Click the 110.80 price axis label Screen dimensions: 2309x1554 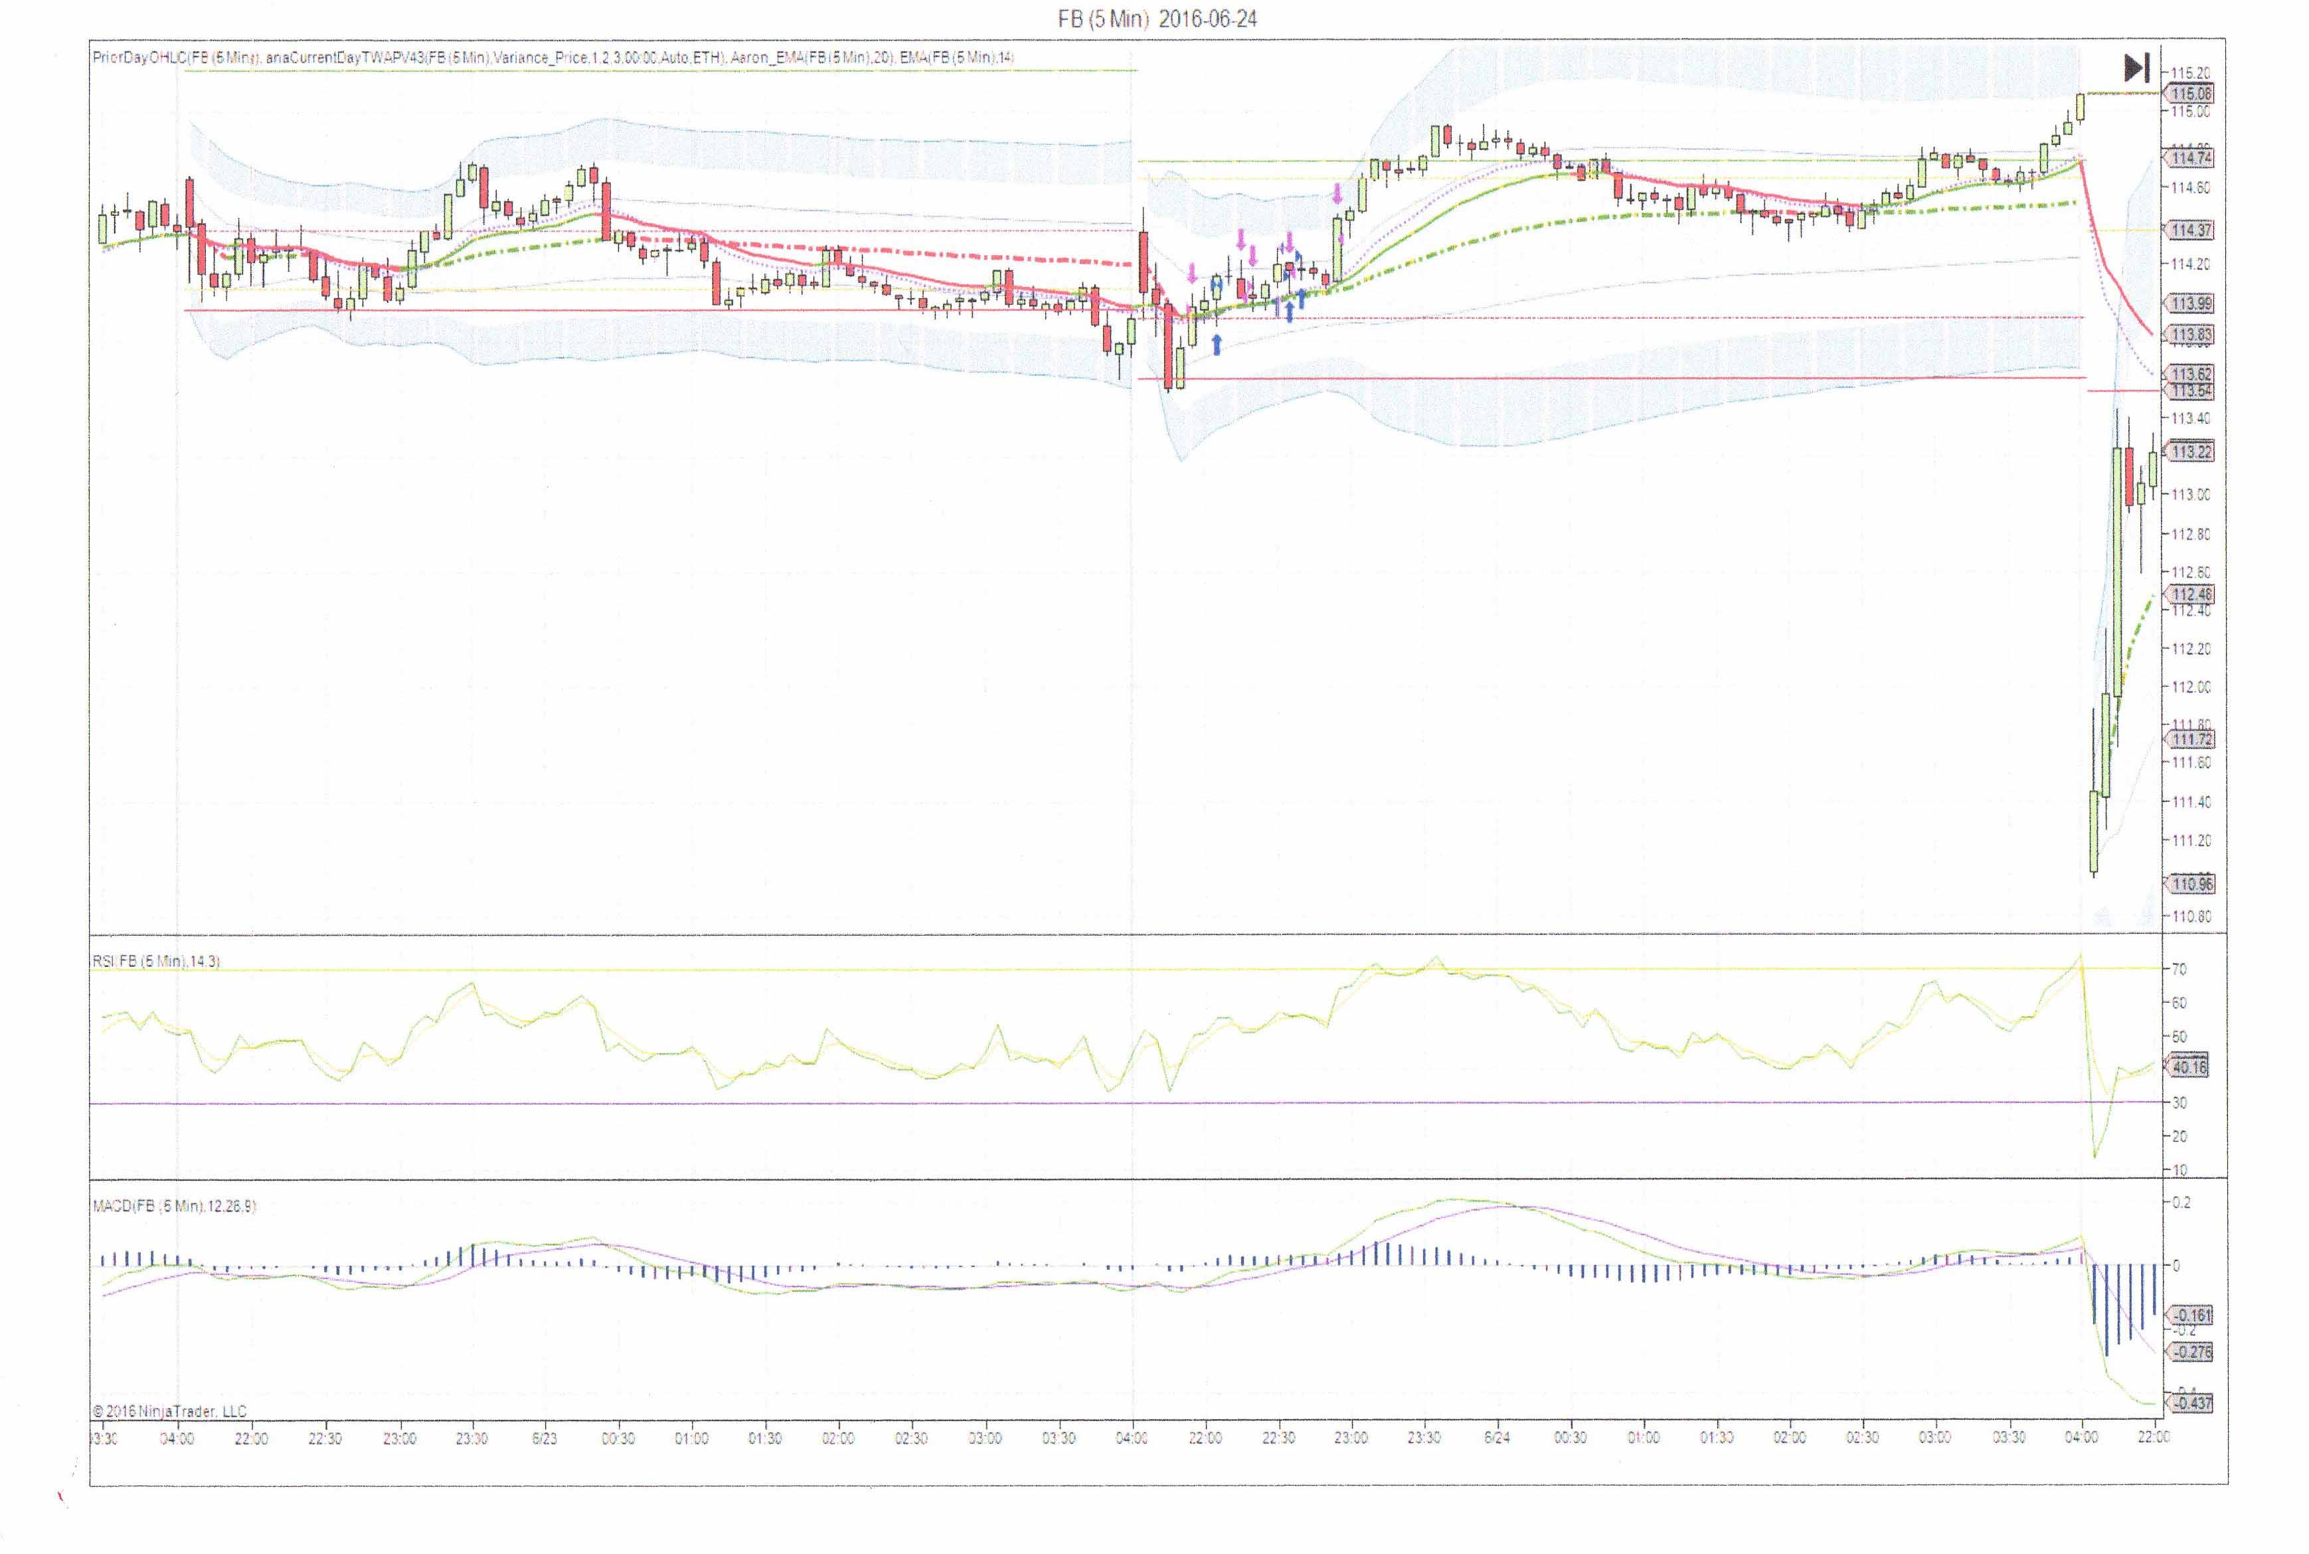click(2190, 916)
